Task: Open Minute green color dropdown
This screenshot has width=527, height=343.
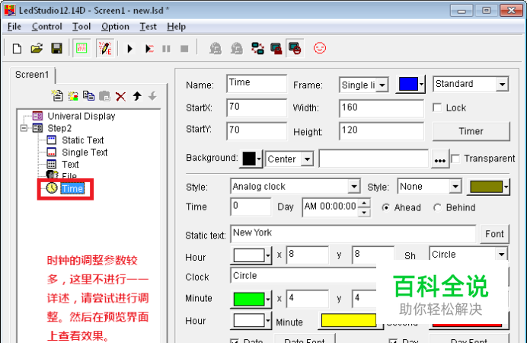Action: (x=268, y=299)
